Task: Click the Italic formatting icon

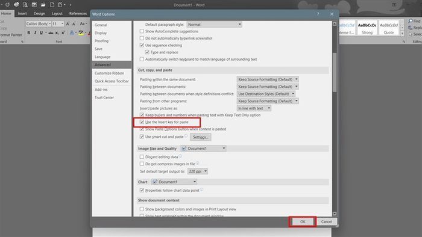Action: coord(35,32)
